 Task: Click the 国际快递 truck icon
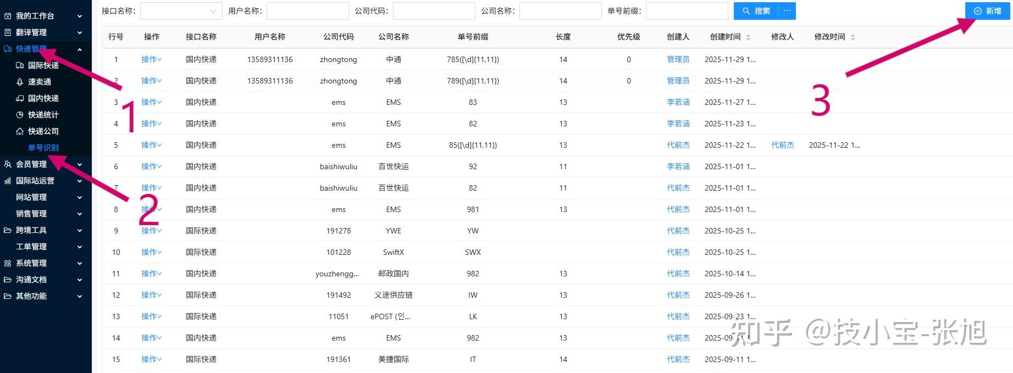click(20, 65)
